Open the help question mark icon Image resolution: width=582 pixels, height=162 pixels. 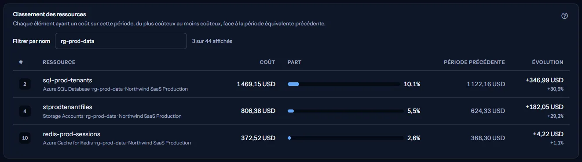[x=565, y=16]
